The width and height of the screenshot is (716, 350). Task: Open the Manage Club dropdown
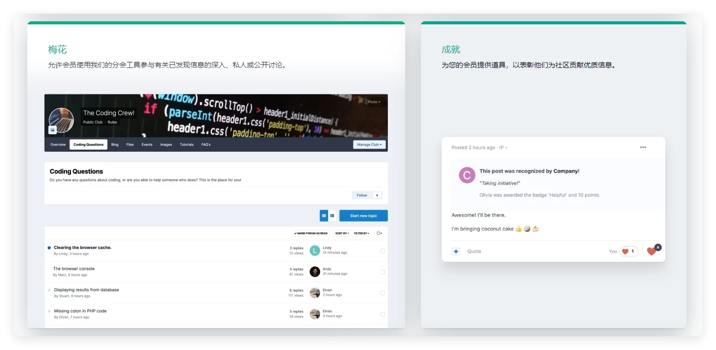[369, 145]
